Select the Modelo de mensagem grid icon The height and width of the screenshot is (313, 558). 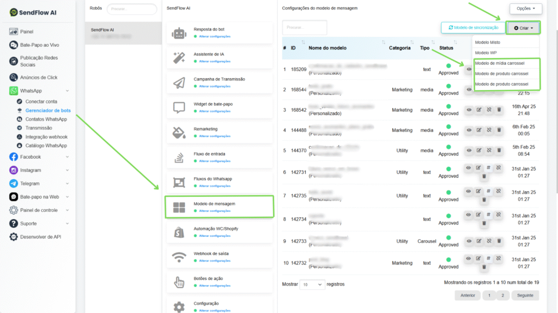click(179, 207)
